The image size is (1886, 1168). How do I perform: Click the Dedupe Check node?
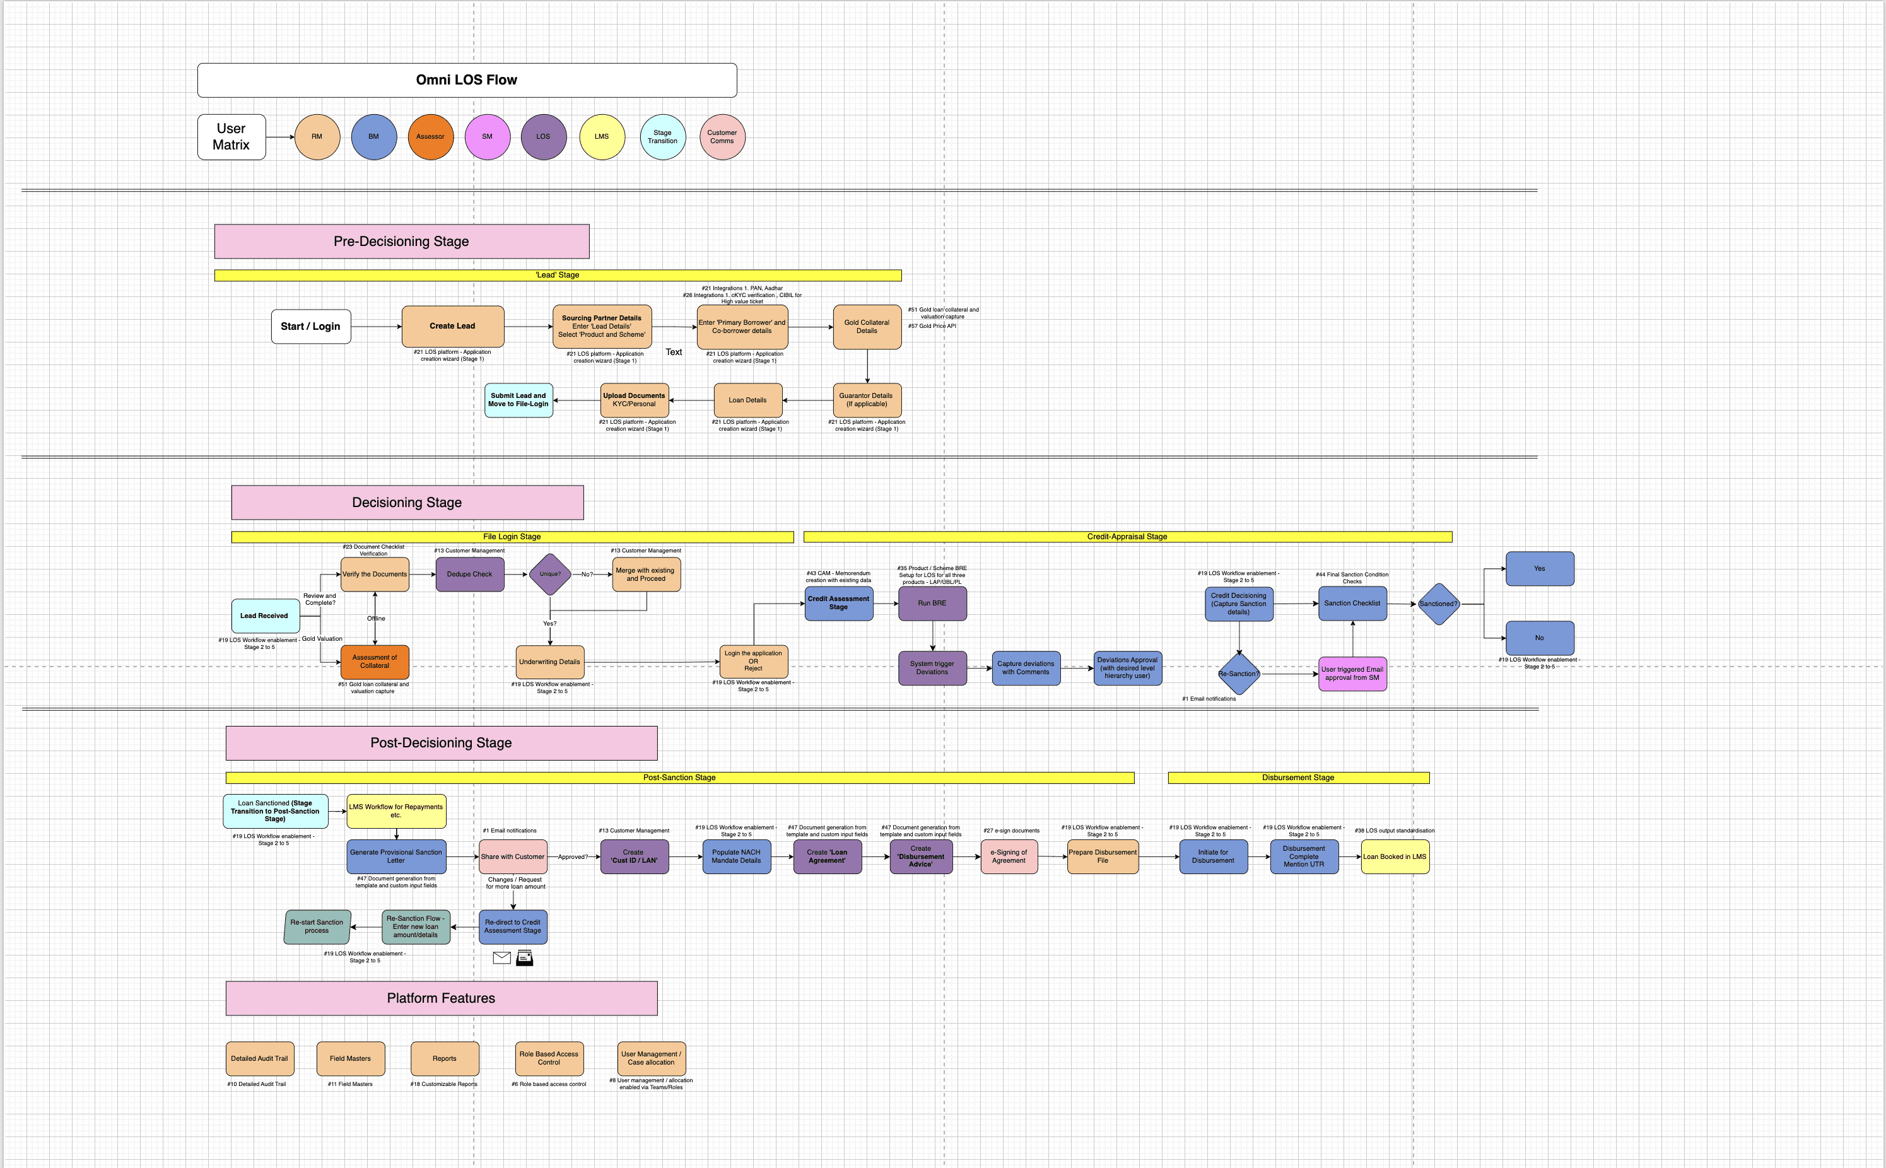click(x=470, y=574)
